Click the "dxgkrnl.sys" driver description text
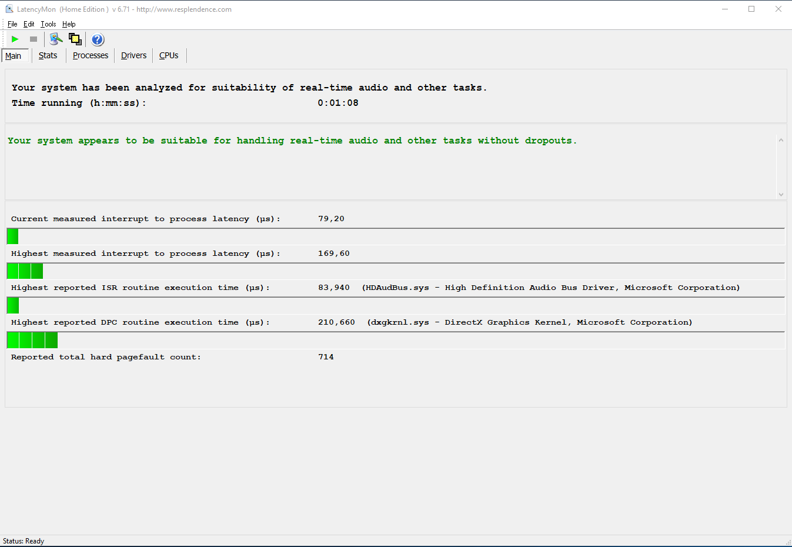Image resolution: width=792 pixels, height=547 pixels. (530, 322)
